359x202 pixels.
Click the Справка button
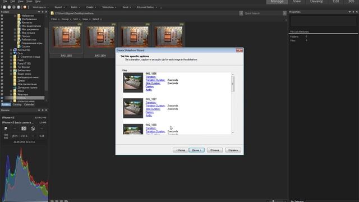pyautogui.click(x=233, y=150)
